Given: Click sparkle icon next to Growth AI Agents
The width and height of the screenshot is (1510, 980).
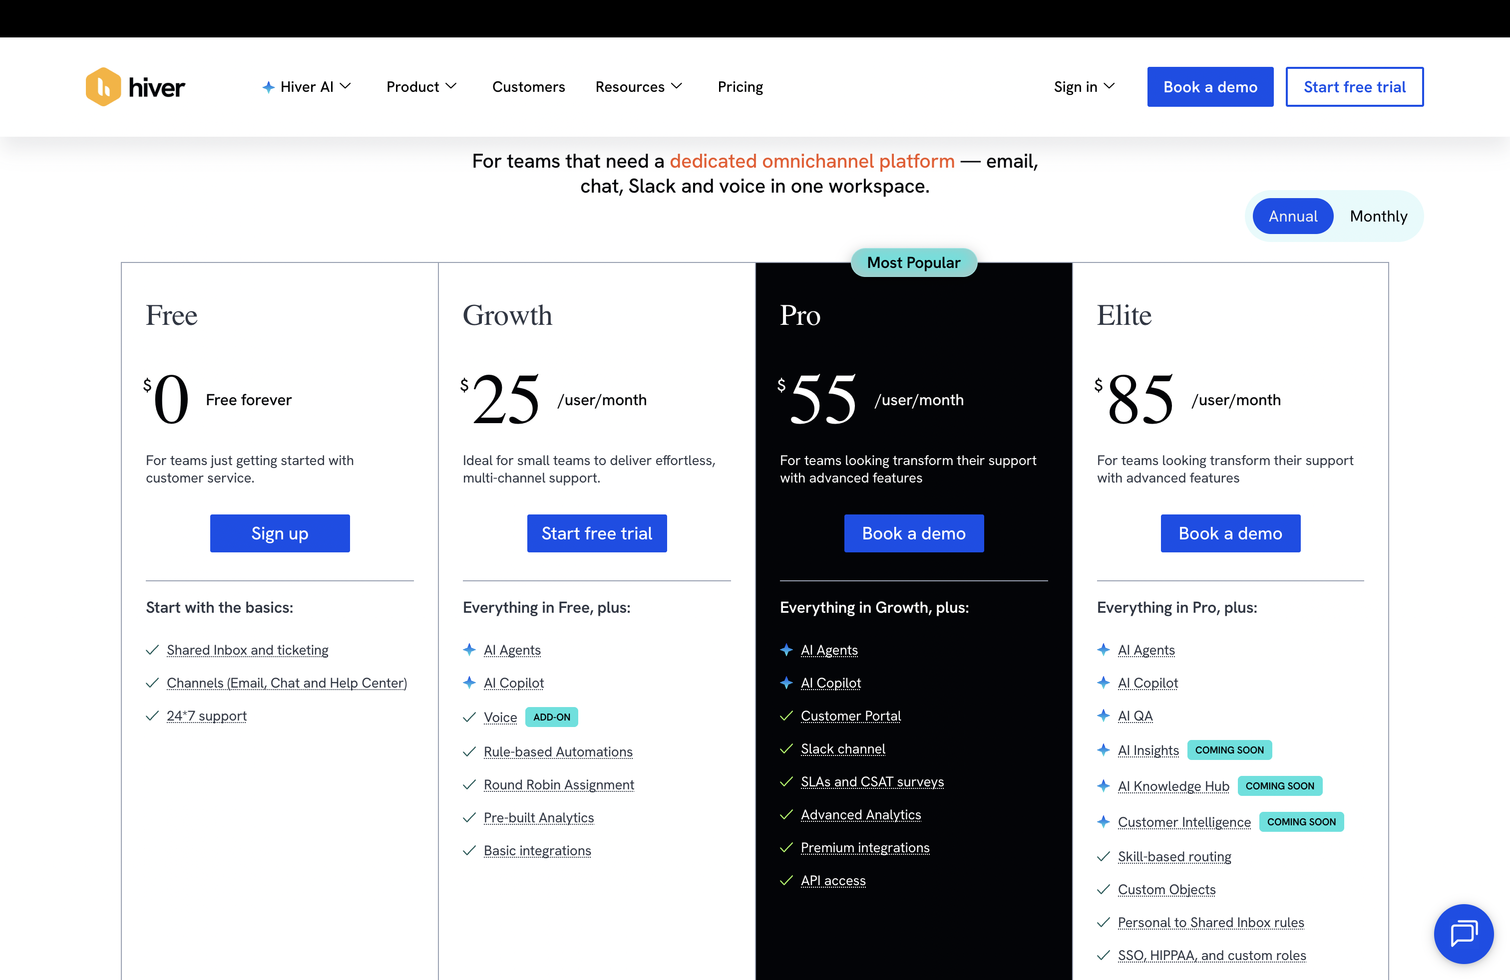Looking at the screenshot, I should click(x=469, y=650).
